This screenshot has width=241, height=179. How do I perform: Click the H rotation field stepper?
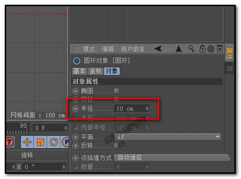point(64,167)
